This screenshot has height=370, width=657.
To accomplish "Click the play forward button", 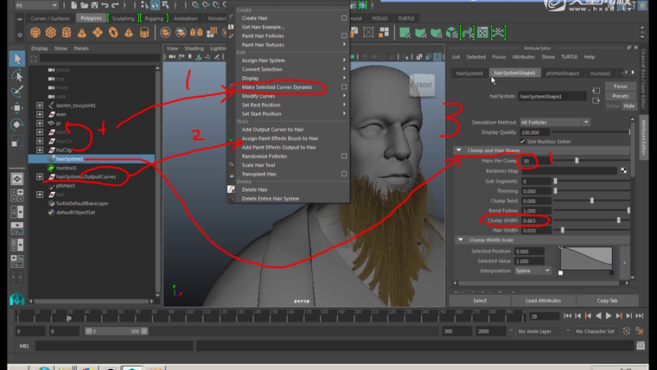I will [x=607, y=317].
